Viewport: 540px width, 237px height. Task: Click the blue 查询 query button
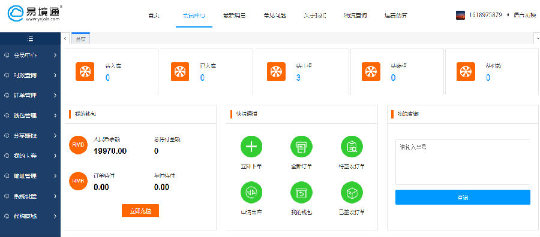point(463,197)
